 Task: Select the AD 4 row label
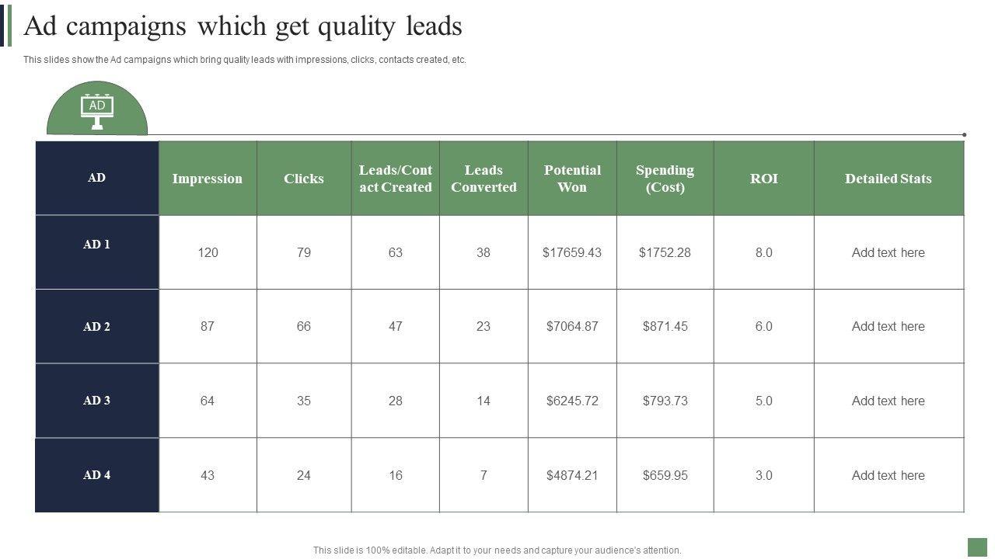97,475
